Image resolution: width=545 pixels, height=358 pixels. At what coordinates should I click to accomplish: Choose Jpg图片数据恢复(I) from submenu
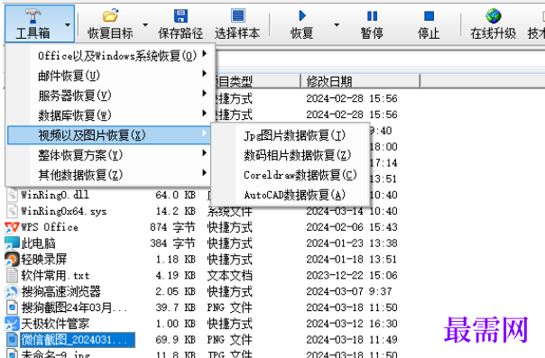pos(290,135)
